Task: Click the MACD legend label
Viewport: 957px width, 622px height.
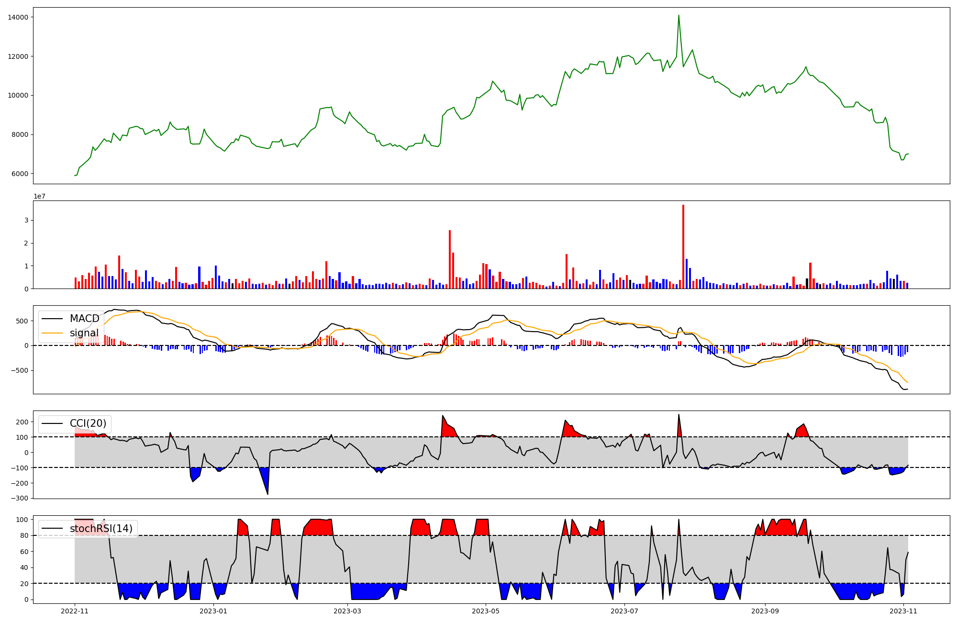Action: [x=84, y=319]
